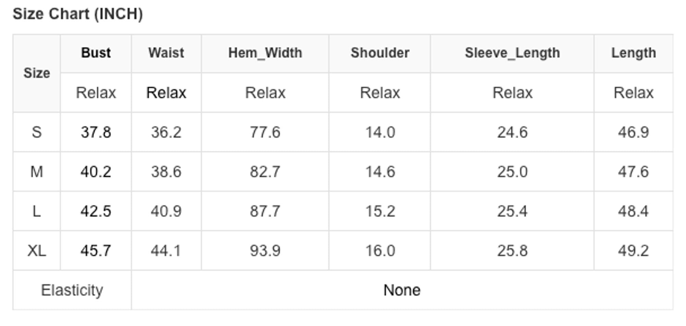Viewport: 686px width, 326px height.
Task: Click the Elasticity row label
Action: pos(72,290)
